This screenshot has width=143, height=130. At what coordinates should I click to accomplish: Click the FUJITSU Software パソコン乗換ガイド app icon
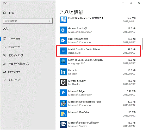coord(63,20)
